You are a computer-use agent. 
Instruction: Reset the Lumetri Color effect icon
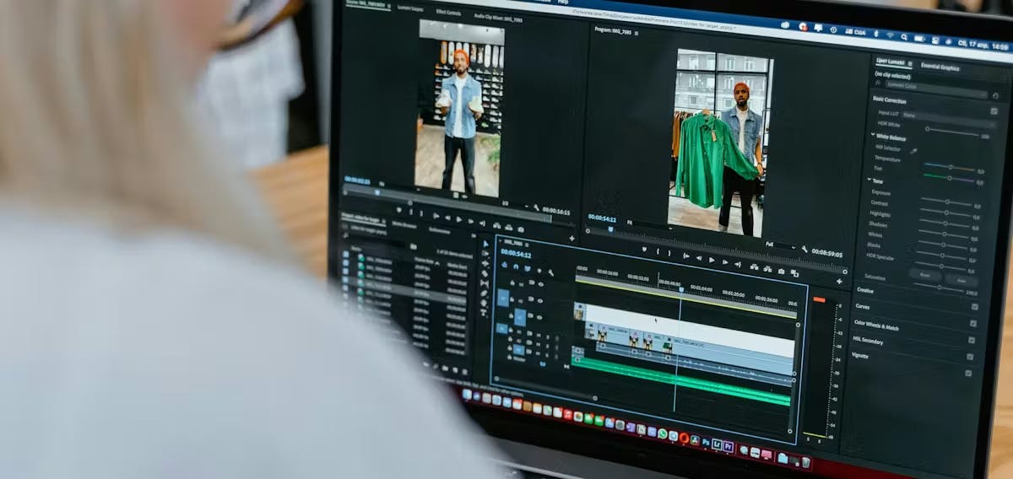[x=995, y=95]
